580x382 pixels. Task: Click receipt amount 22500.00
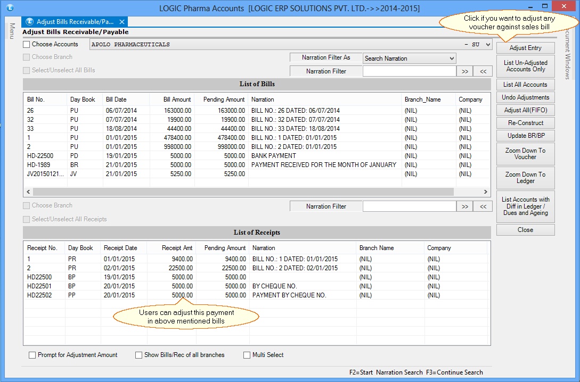coord(181,268)
